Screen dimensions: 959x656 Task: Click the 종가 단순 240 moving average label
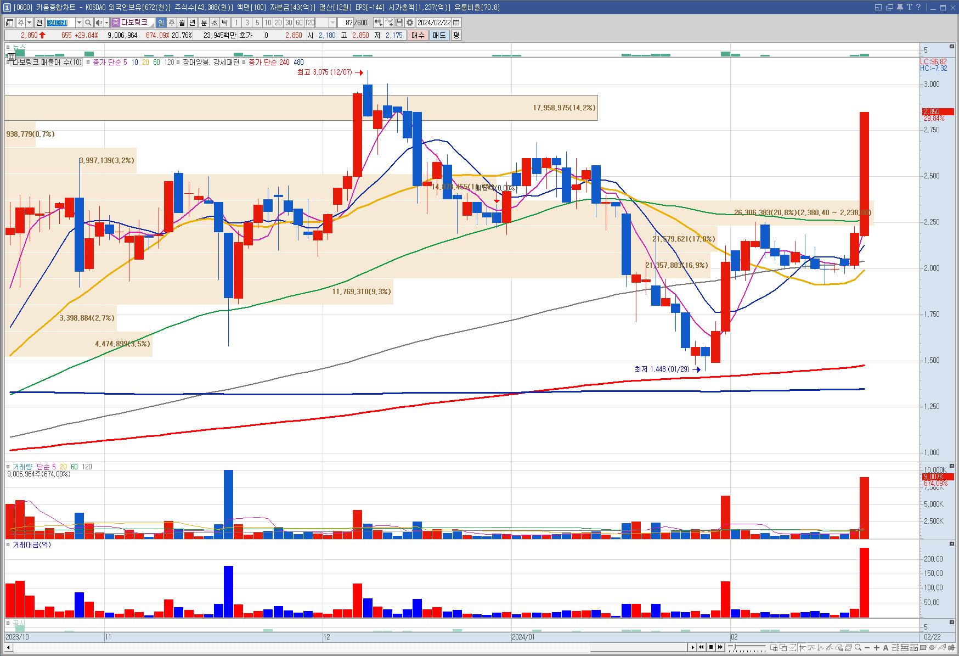(x=269, y=62)
